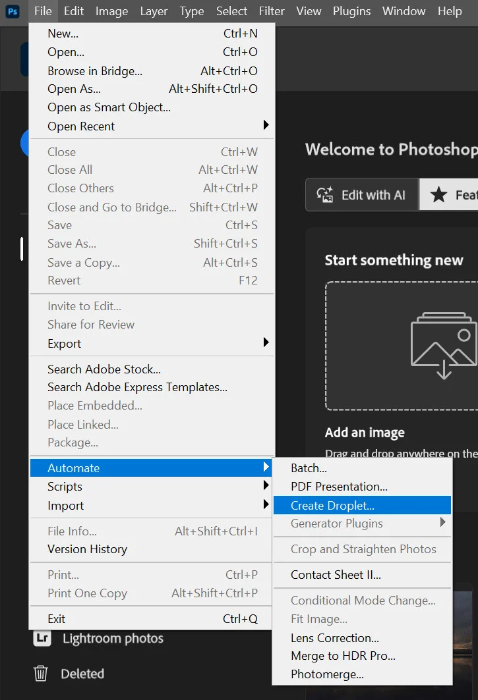
Task: Expand the Export submenu
Action: point(152,344)
